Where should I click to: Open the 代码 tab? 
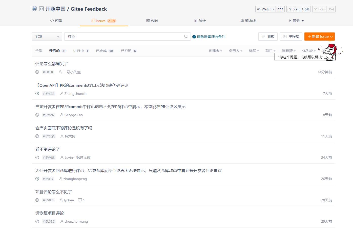coord(56,21)
